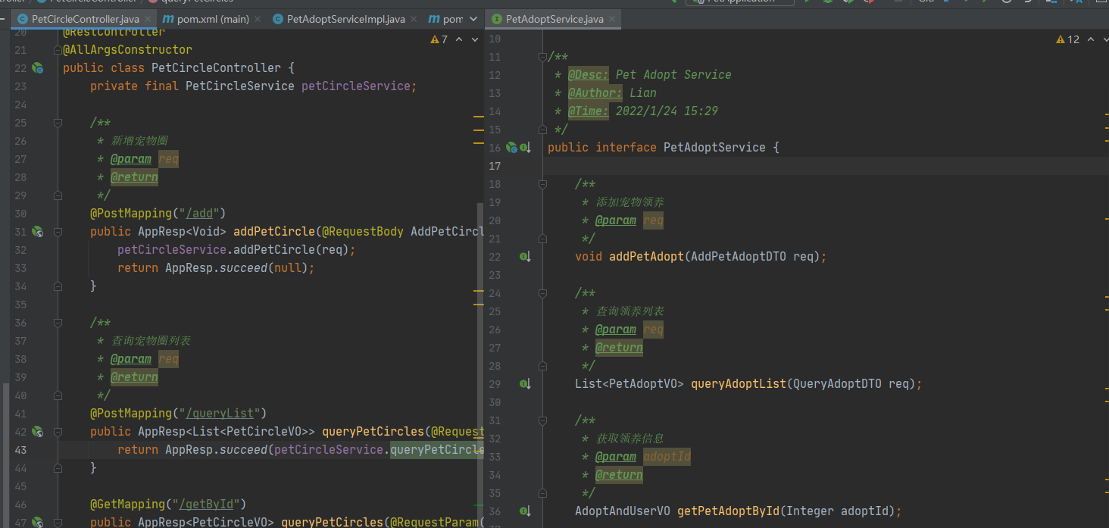Jump to previous highlighted error in PetCircleController editor
The image size is (1109, 528).
click(x=458, y=39)
